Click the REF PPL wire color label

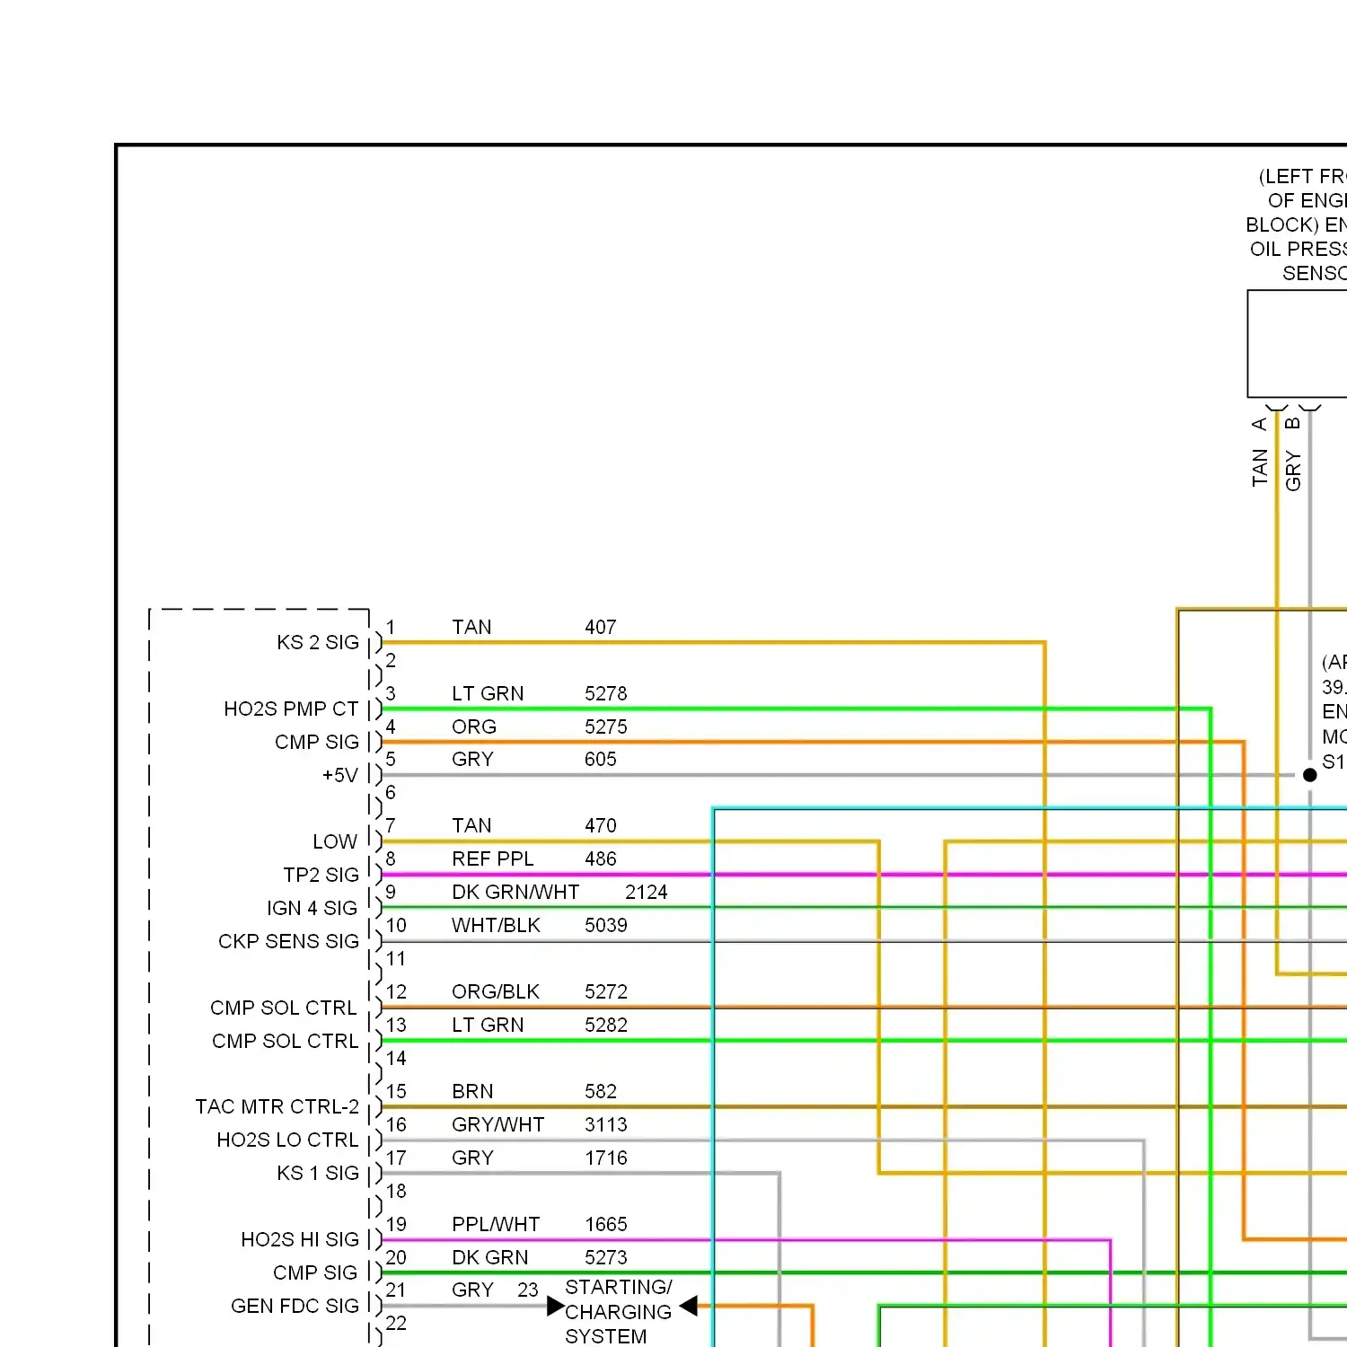[493, 858]
